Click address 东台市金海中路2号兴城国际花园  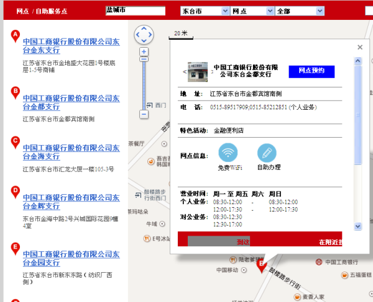(x=70, y=222)
